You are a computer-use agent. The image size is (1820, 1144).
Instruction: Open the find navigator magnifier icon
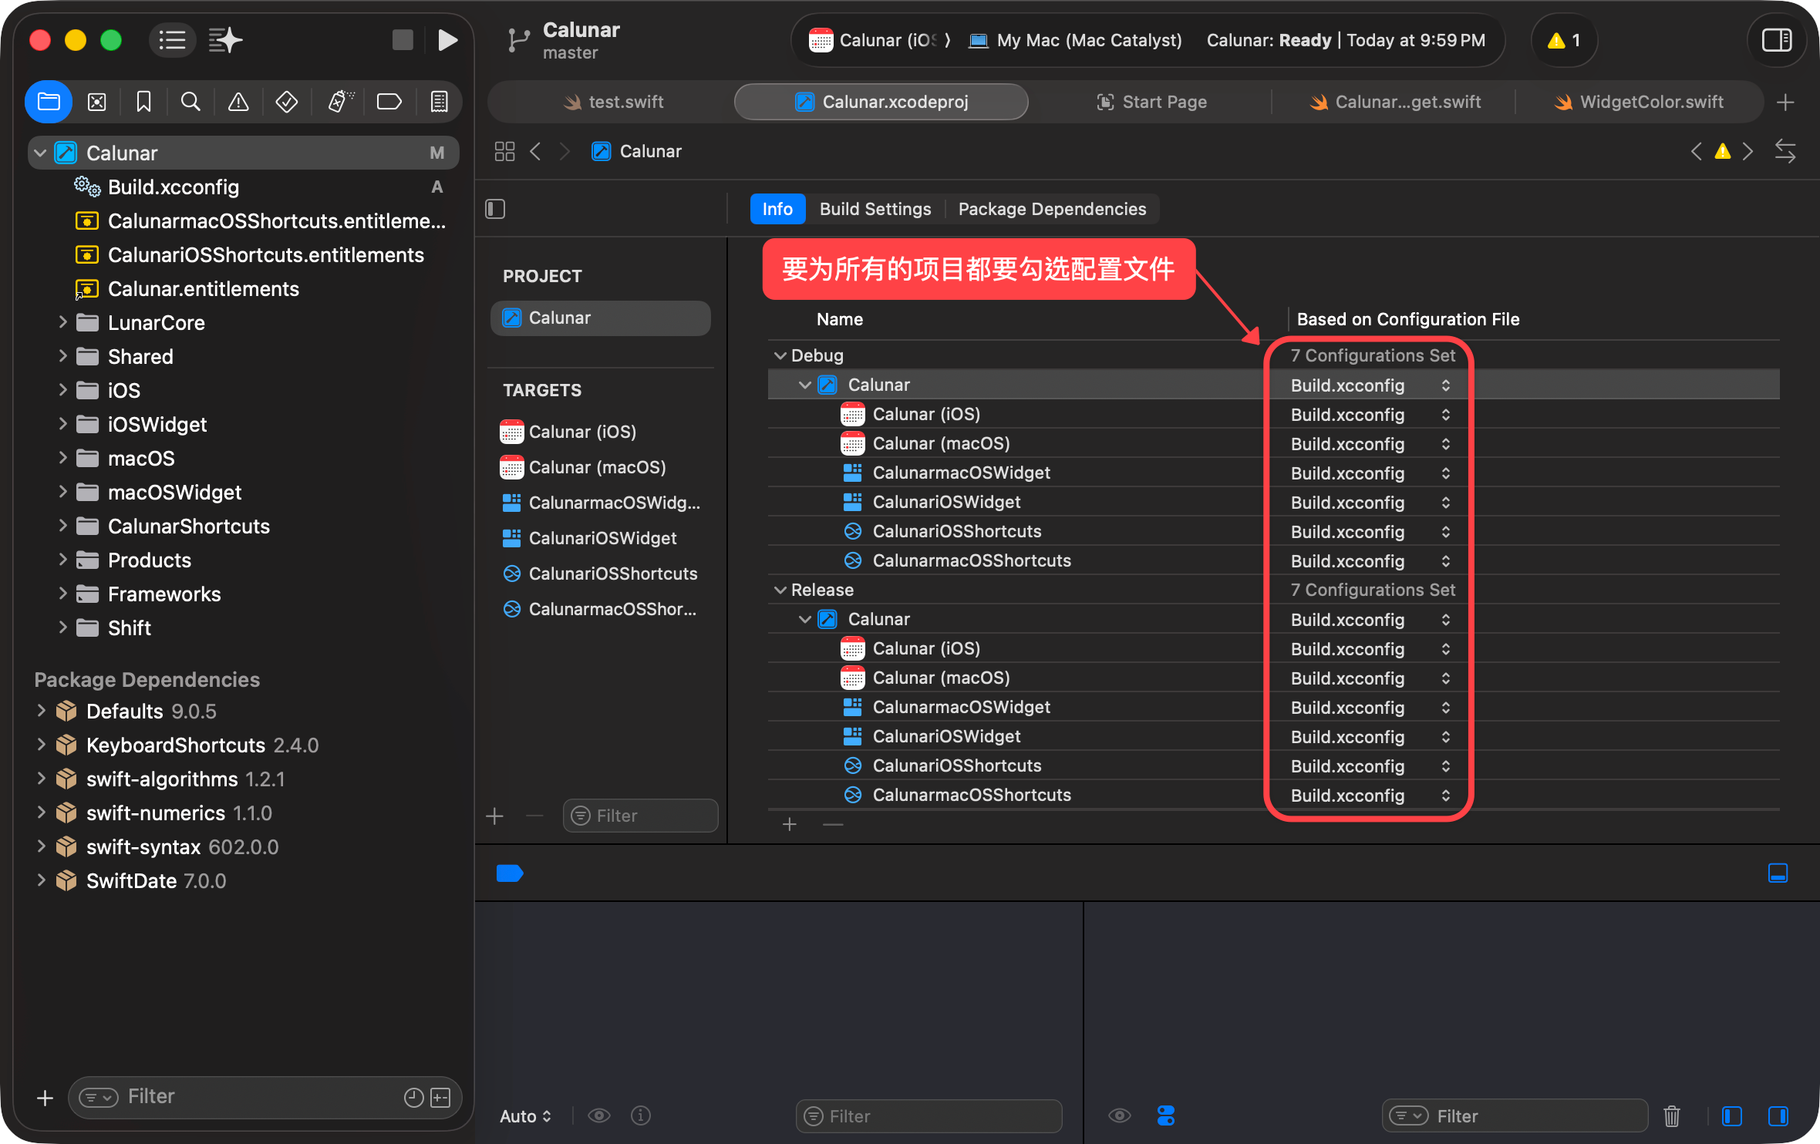190,102
